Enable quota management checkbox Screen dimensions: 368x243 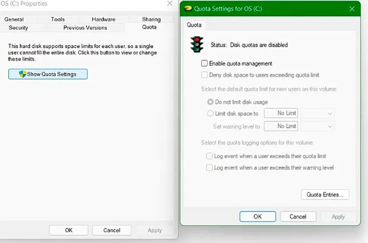tap(204, 63)
